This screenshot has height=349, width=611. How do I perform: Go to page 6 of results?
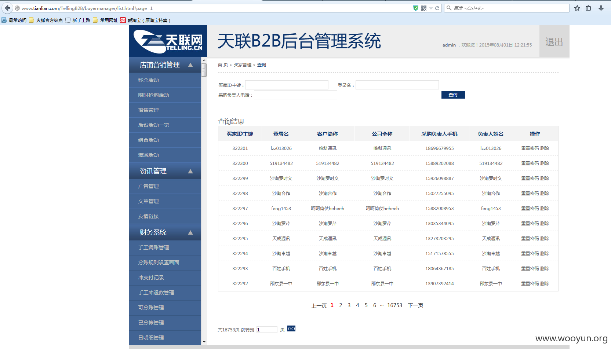(x=375, y=305)
